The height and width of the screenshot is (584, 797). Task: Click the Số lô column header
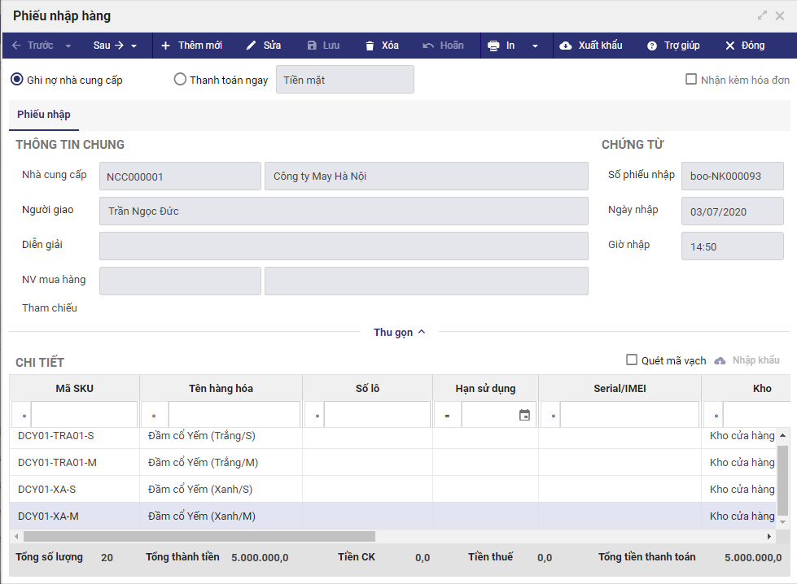[367, 389]
